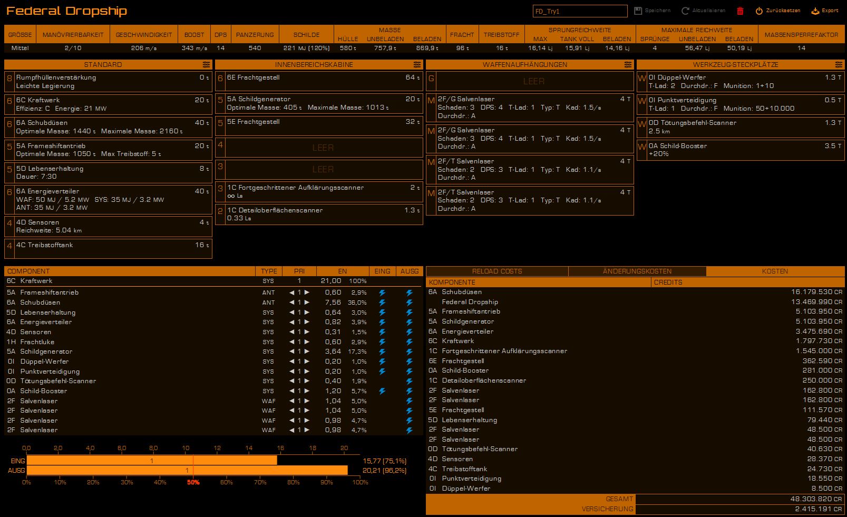Click the Export download icon

[815, 11]
